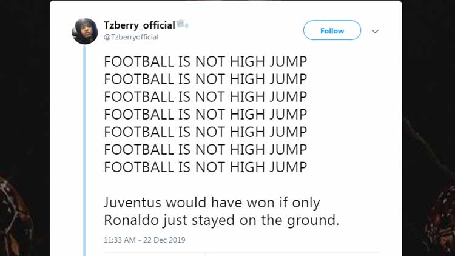Click the word Juventus in the tweet
Viewport: 455px width, 256px height.
[135, 202]
